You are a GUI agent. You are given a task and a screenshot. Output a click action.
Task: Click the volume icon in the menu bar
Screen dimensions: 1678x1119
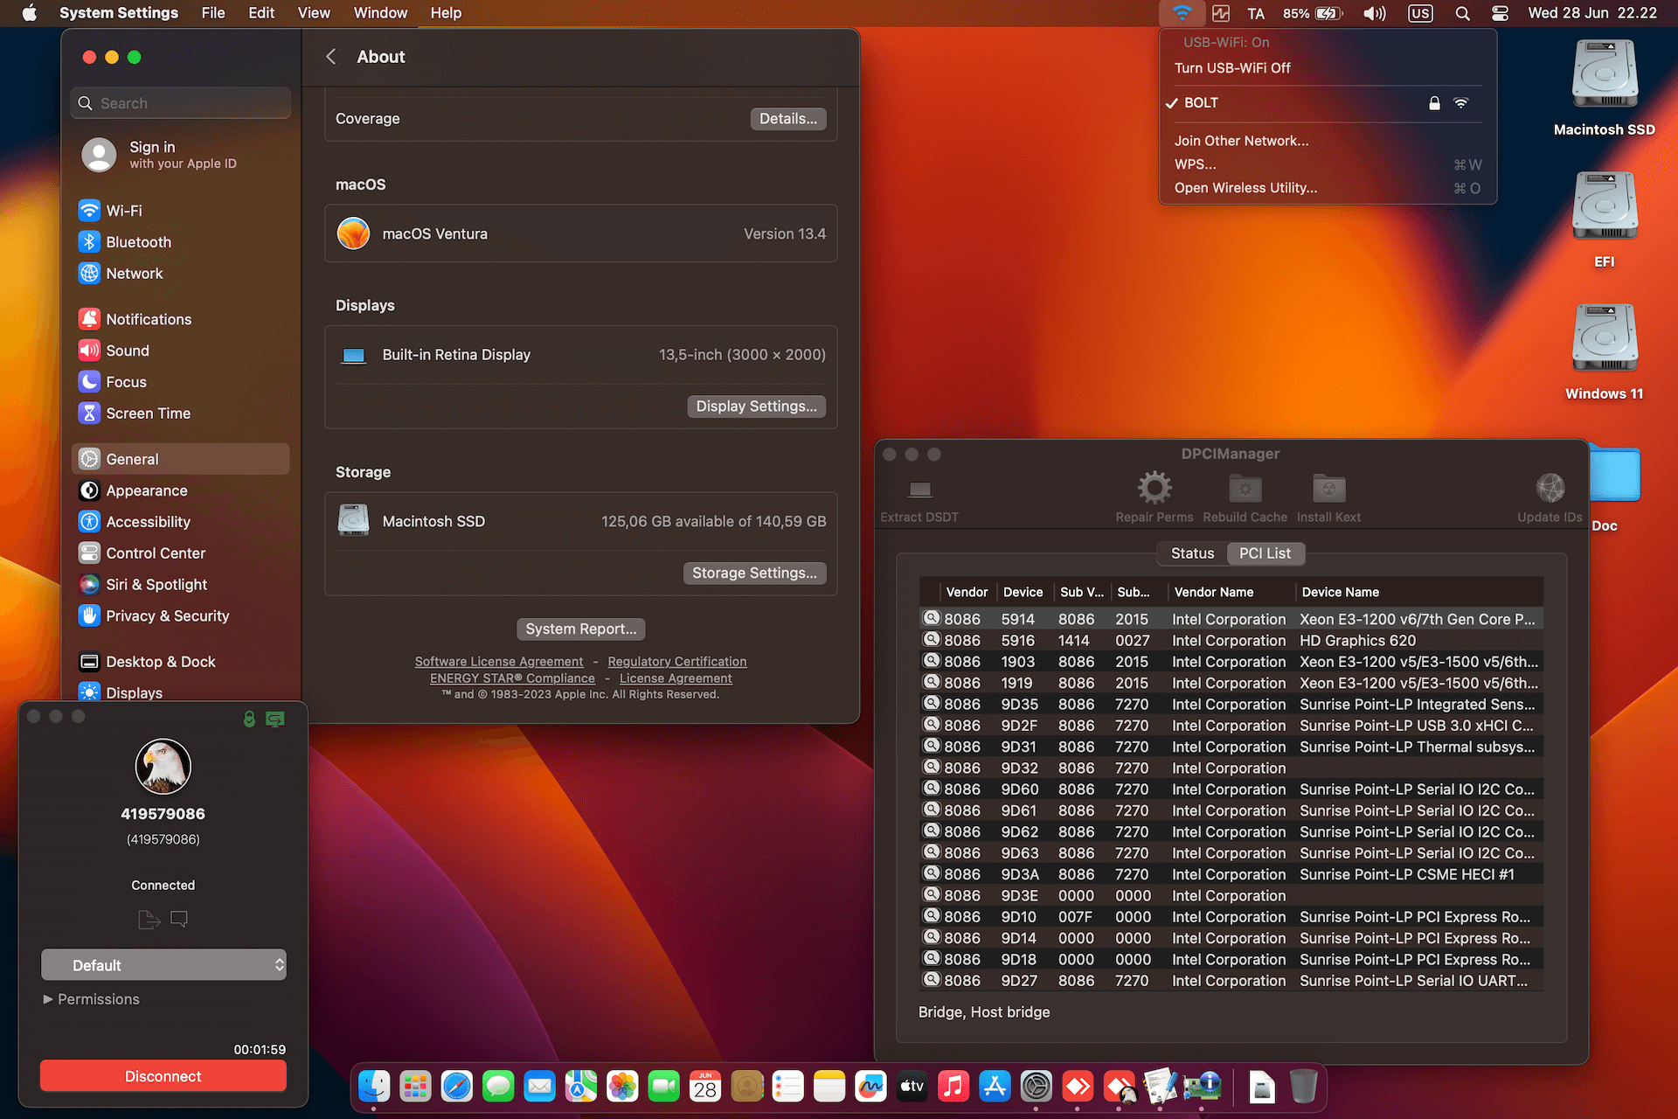tap(1375, 13)
